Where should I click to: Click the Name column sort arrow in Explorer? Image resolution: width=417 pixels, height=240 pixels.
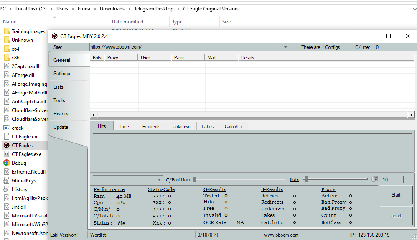55,18
